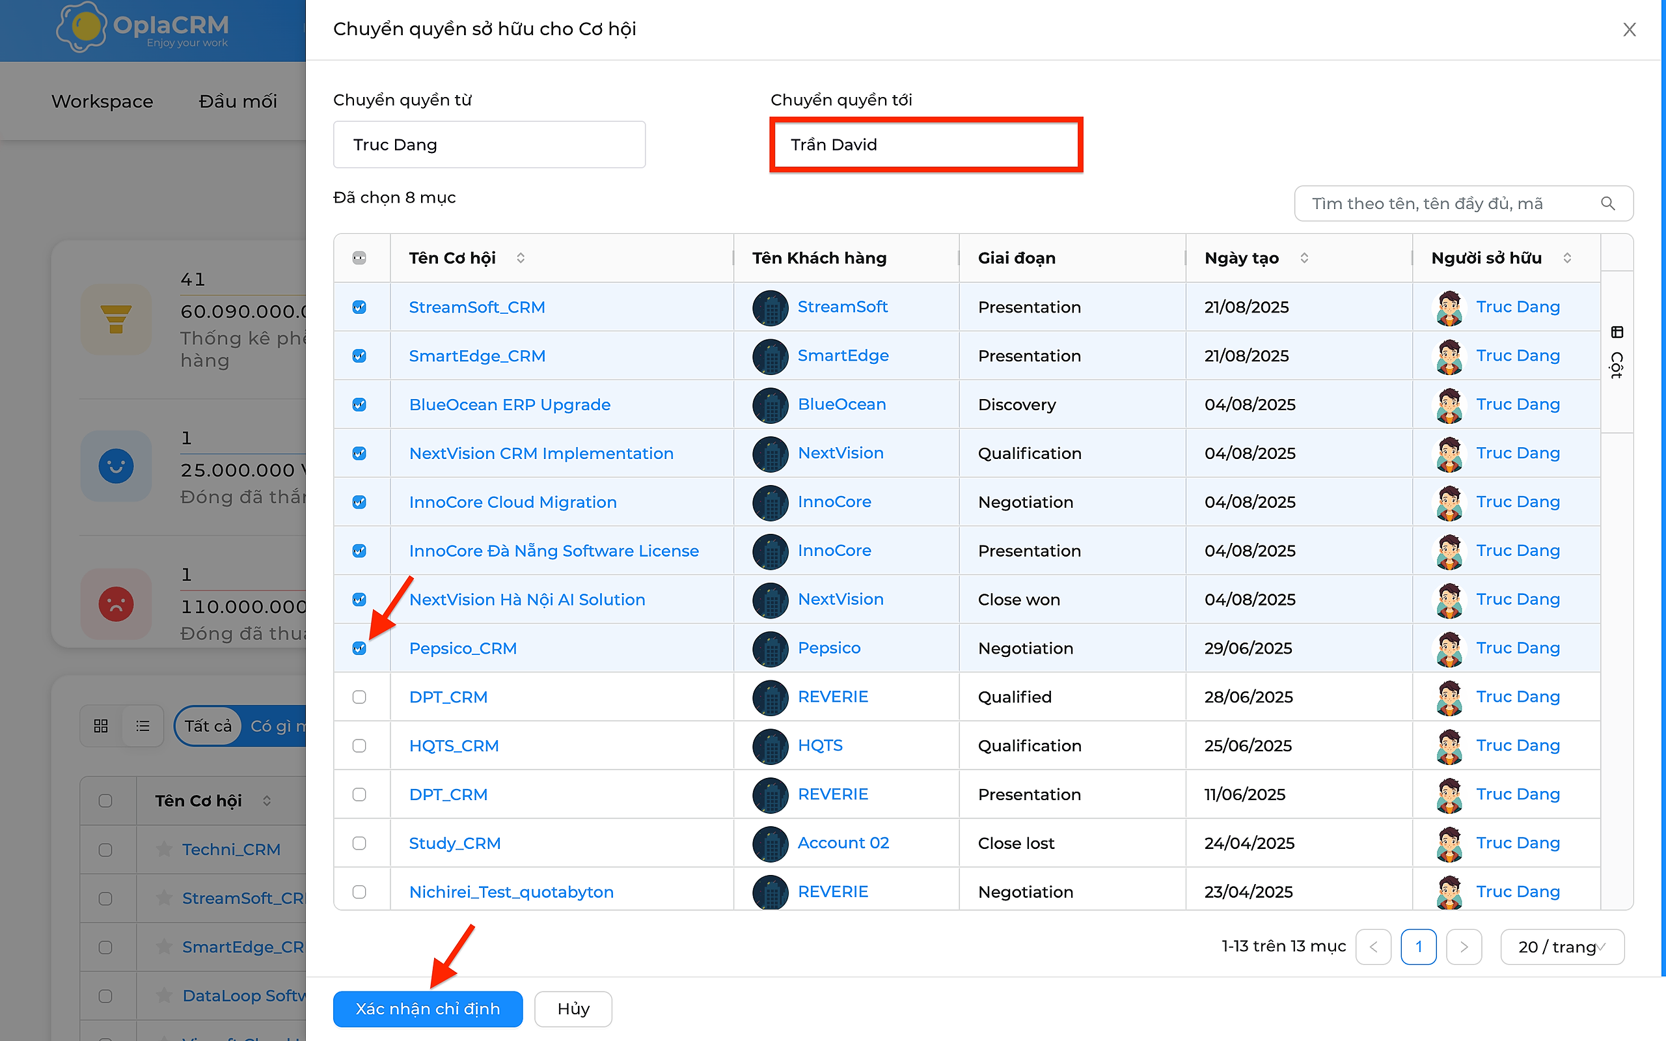Go to page 1
The image size is (1666, 1041).
(x=1418, y=947)
